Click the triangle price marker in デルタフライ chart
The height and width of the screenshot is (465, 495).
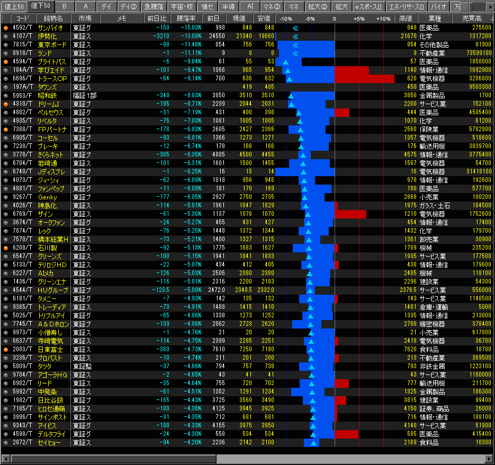[x=313, y=434]
